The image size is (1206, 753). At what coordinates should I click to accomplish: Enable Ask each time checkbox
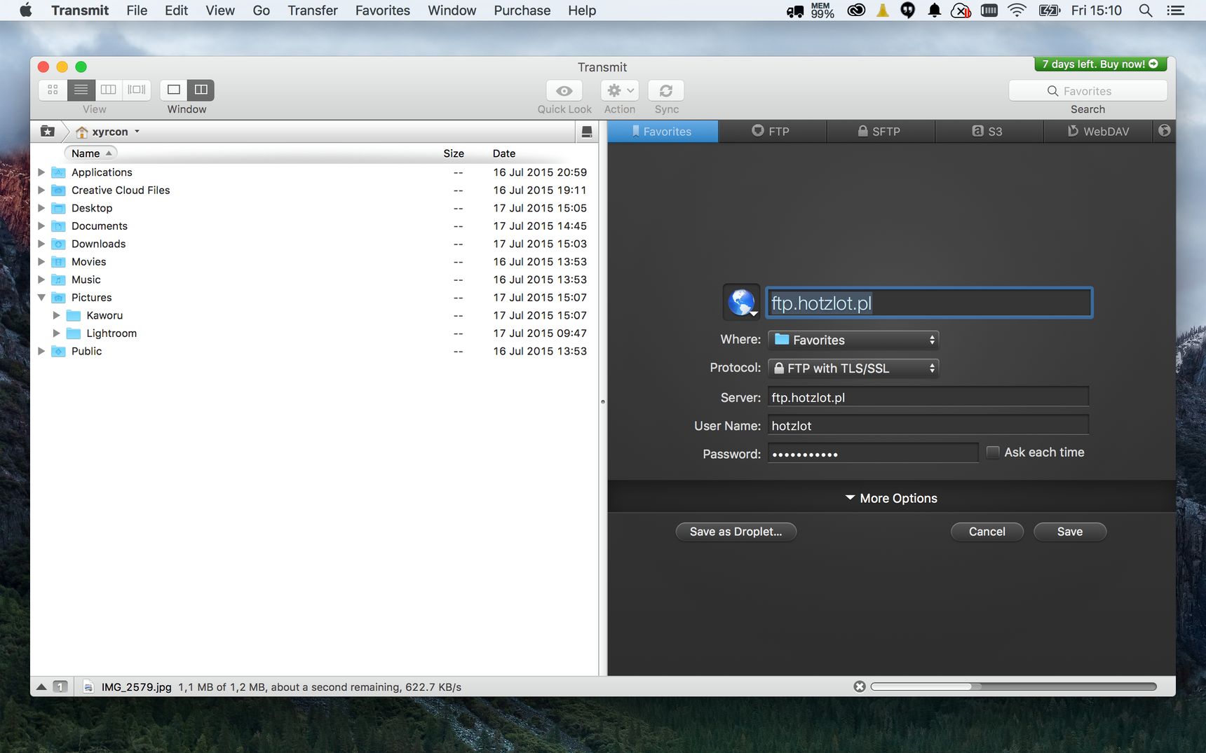click(x=993, y=453)
